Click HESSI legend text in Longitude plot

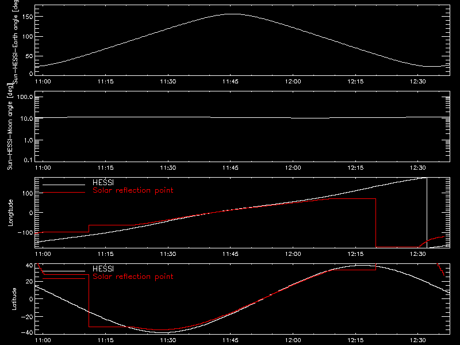103,182
